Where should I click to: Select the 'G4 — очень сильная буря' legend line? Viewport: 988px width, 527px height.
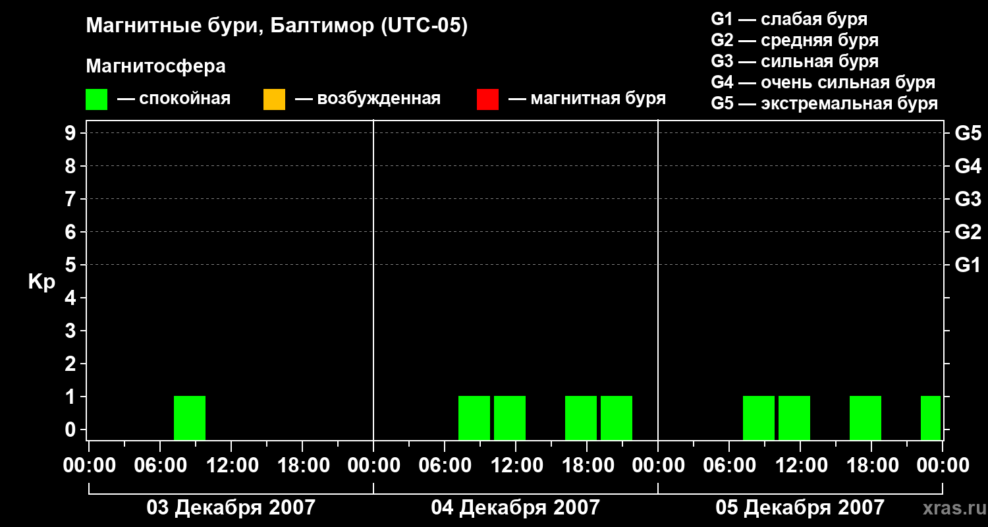[823, 82]
